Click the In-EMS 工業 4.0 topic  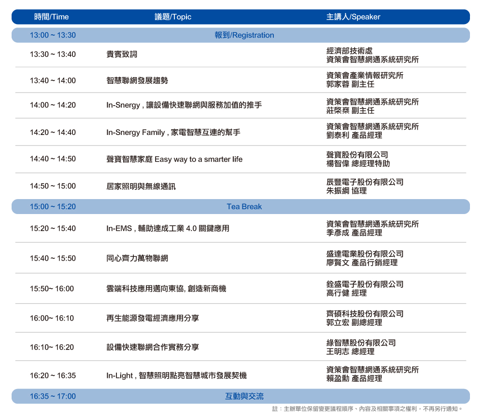[168, 228]
